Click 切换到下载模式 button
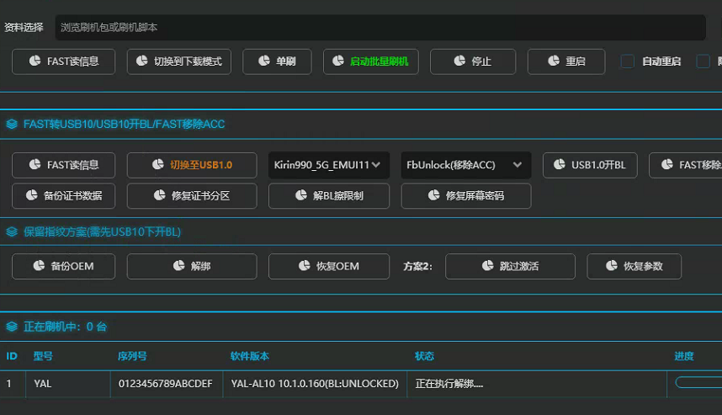Screen dimensions: 722x415 pyautogui.click(x=179, y=61)
